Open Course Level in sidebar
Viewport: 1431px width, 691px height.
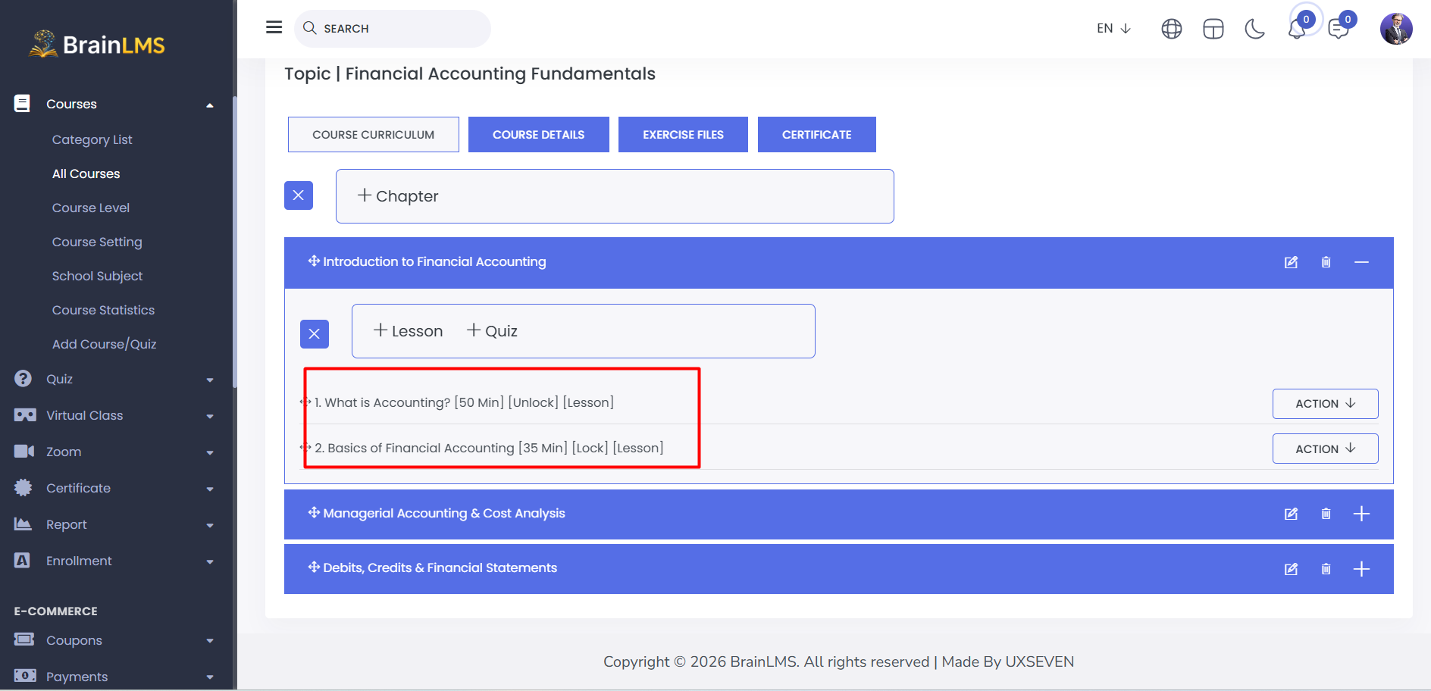pyautogui.click(x=90, y=208)
